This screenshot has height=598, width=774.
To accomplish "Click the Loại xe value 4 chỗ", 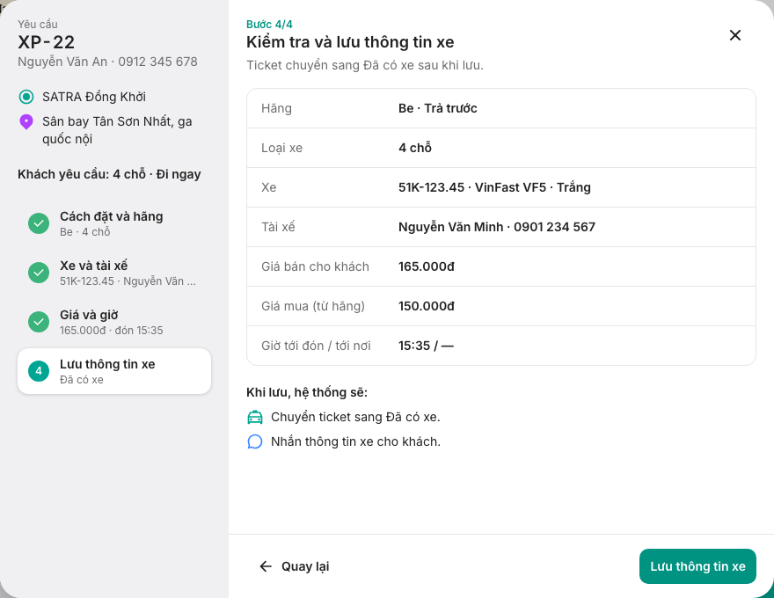I will point(415,148).
